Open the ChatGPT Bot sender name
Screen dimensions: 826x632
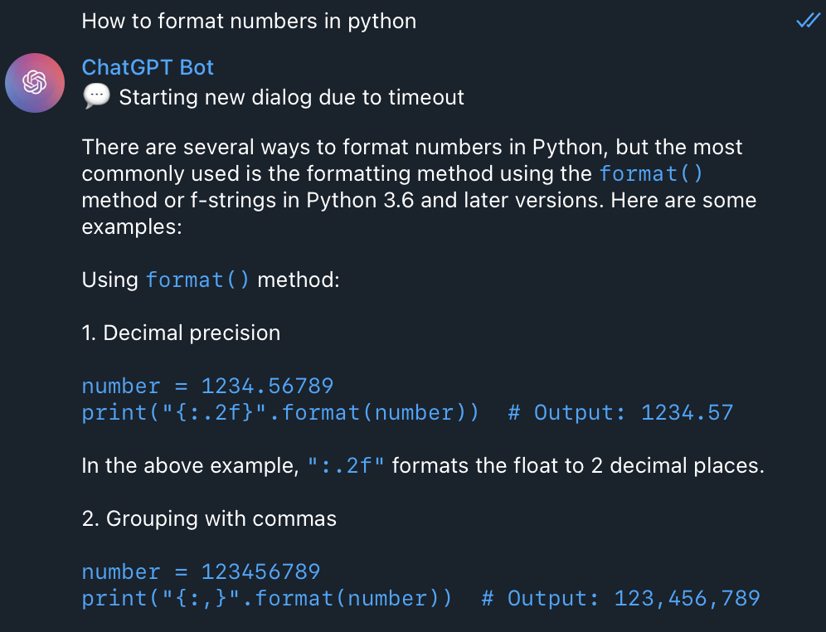pos(148,67)
